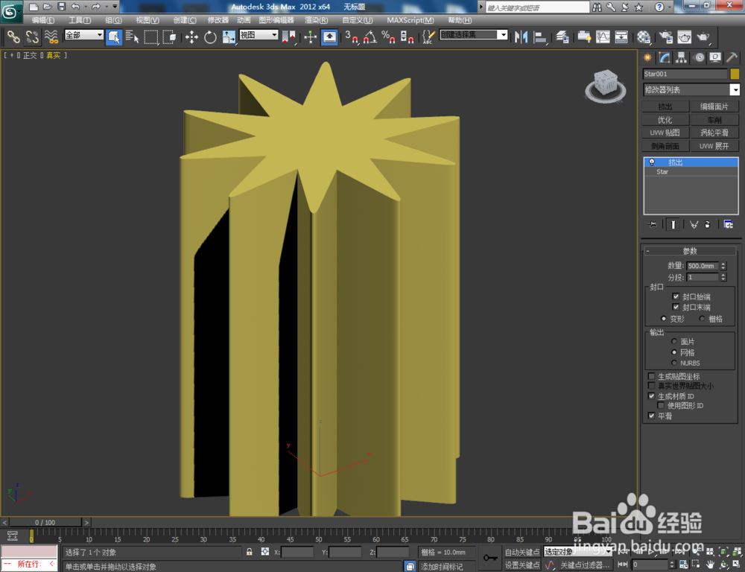This screenshot has width=745, height=572.
Task: Select 栅格 radio button
Action: point(702,318)
